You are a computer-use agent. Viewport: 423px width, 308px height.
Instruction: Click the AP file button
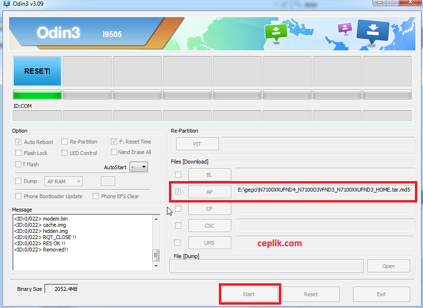click(x=210, y=192)
